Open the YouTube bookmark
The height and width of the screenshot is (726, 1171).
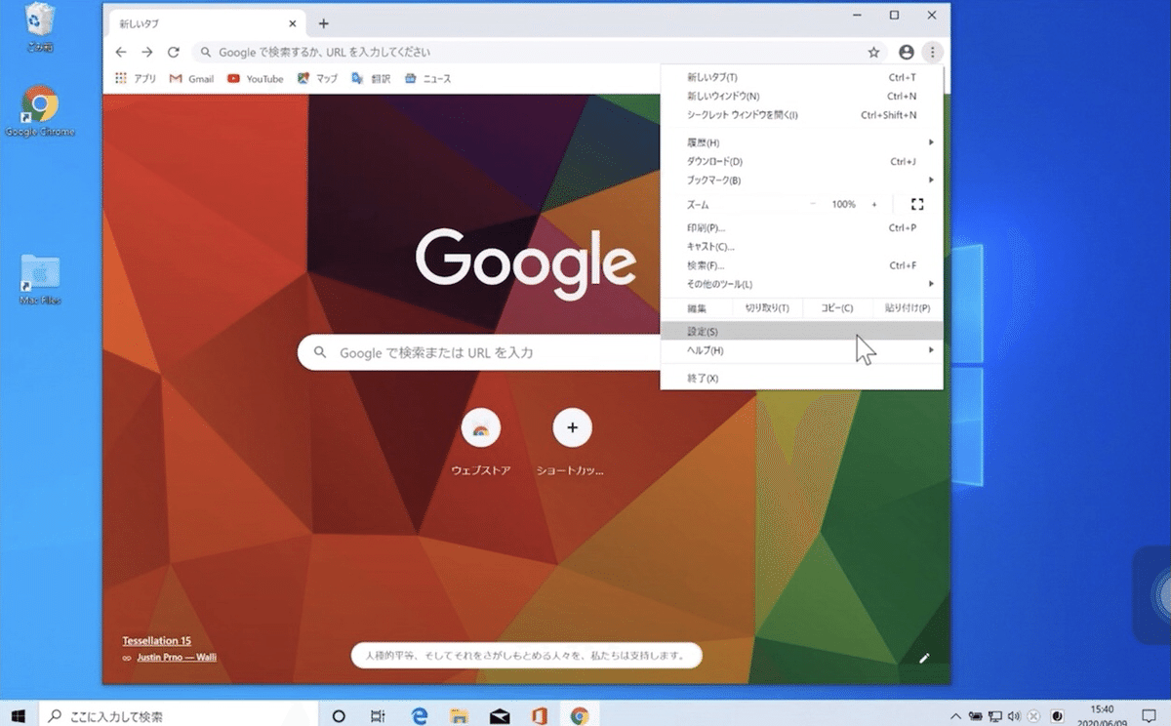[256, 79]
